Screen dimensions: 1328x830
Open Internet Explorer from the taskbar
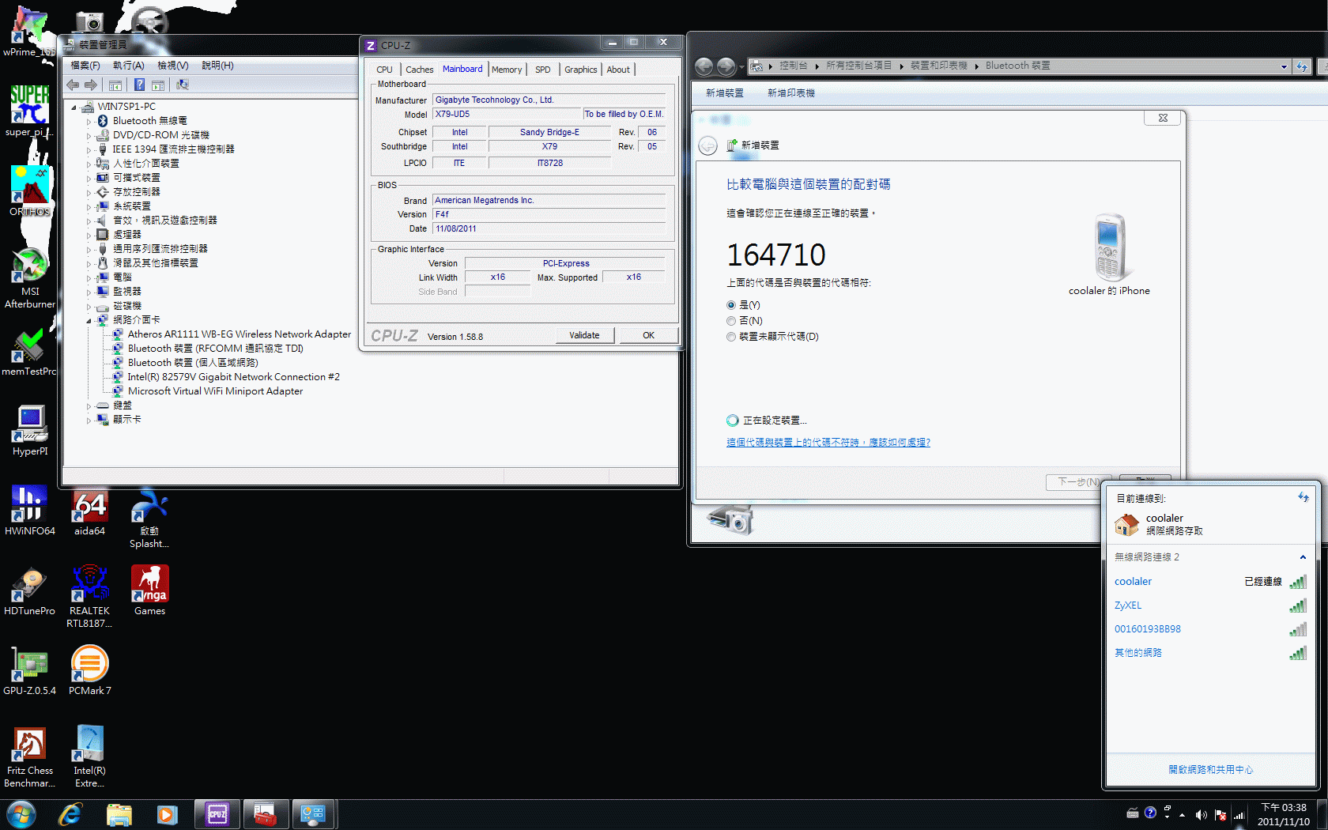click(70, 814)
